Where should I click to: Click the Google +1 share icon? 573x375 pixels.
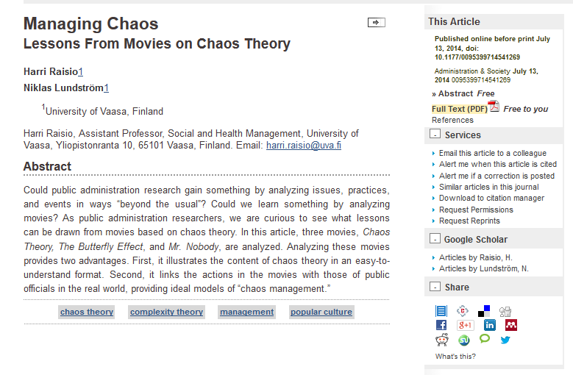(465, 325)
